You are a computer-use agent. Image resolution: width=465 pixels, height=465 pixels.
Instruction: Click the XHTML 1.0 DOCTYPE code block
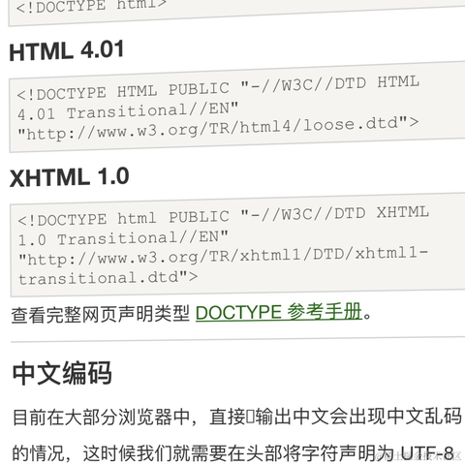coord(237,245)
